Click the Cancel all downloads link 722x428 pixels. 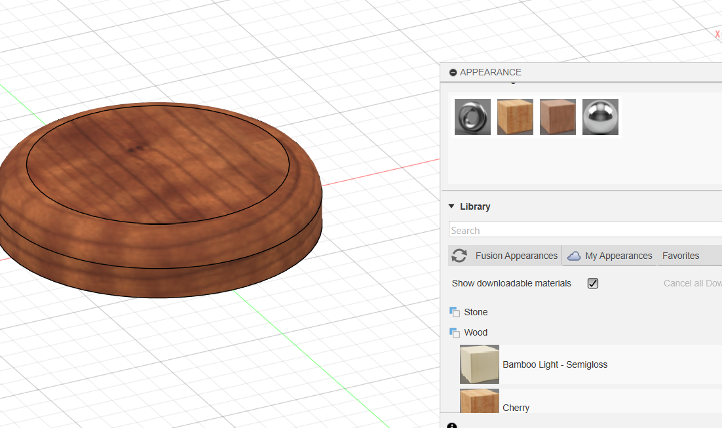point(693,283)
